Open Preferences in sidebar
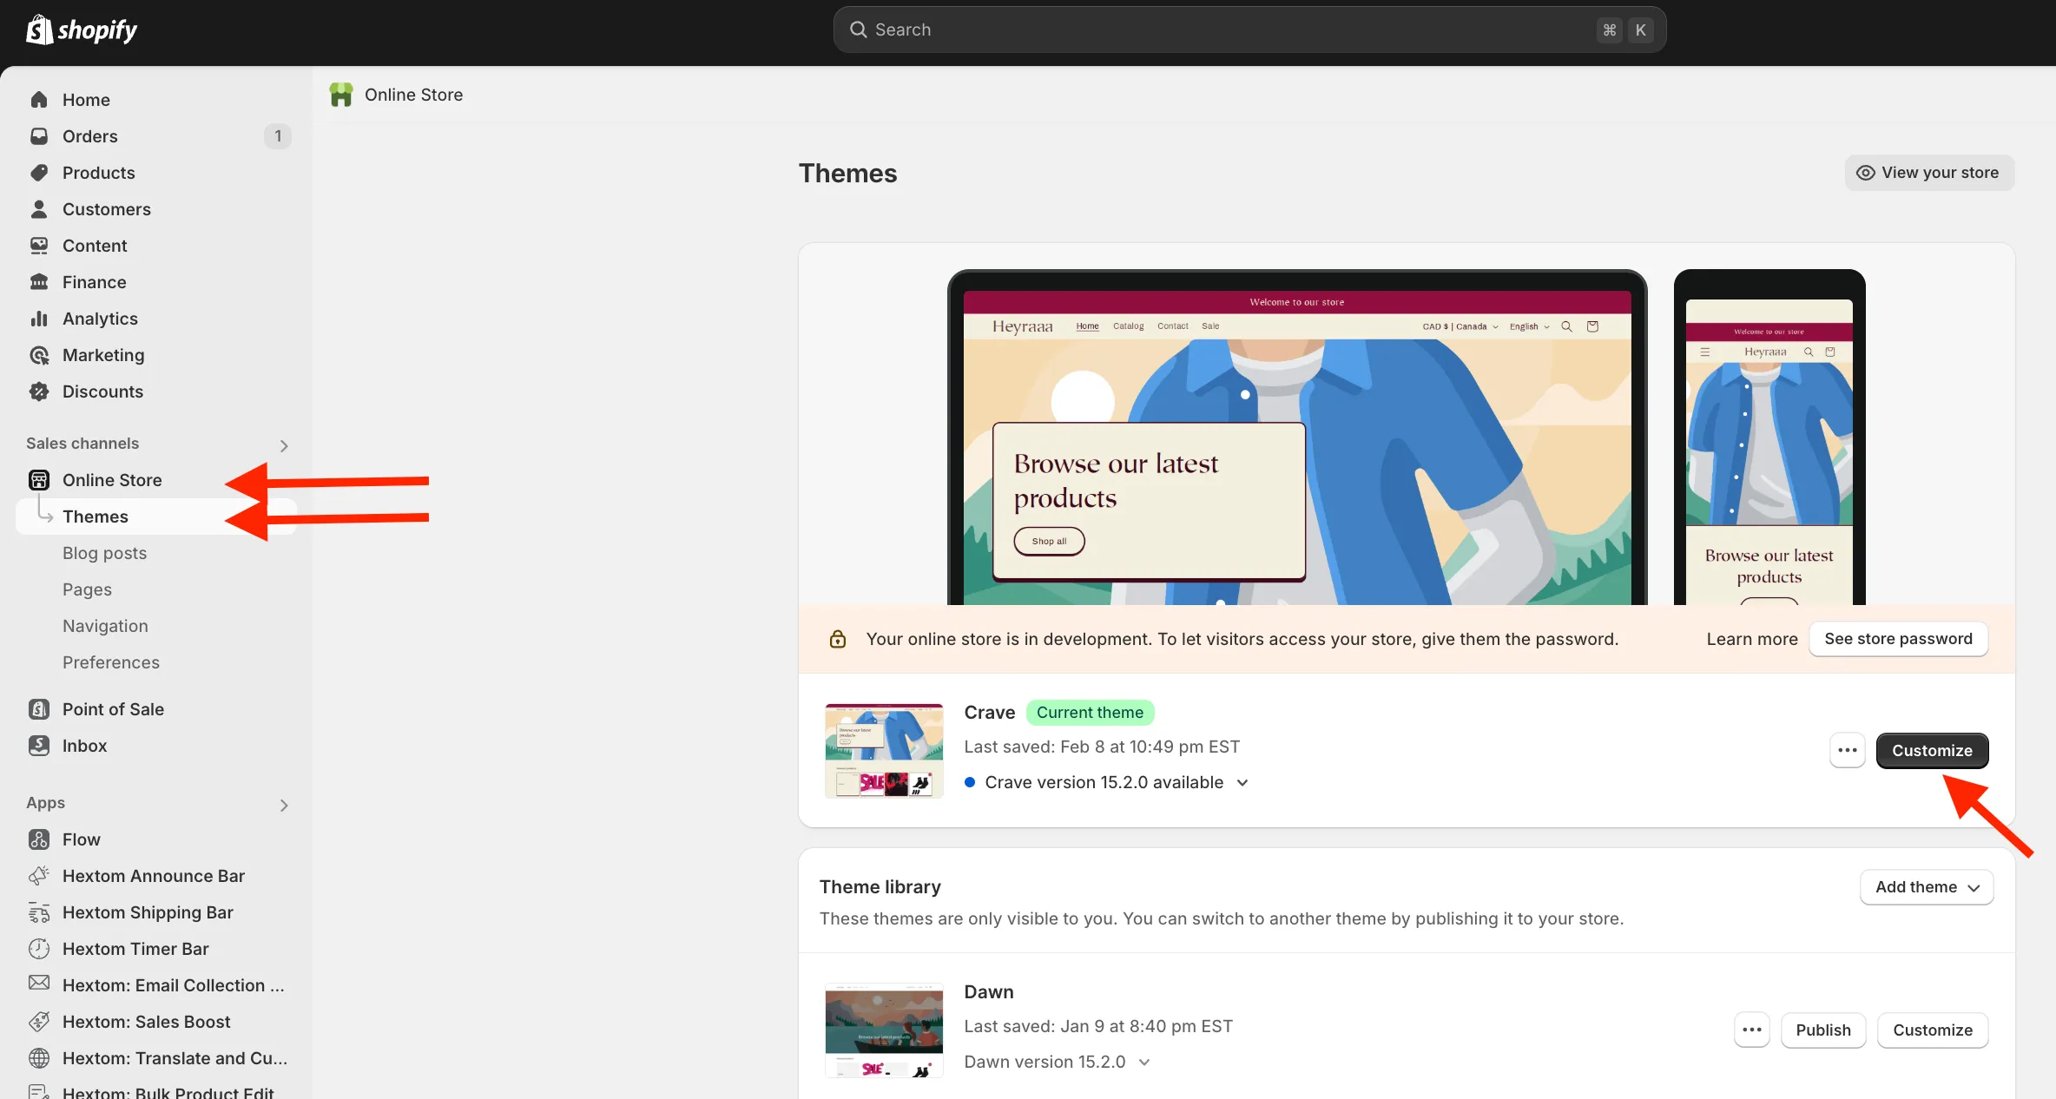Viewport: 2056px width, 1099px height. coord(111,662)
